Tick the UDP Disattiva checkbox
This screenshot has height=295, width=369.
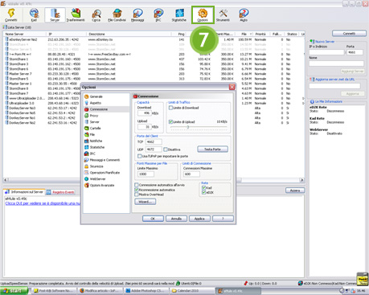[166, 150]
